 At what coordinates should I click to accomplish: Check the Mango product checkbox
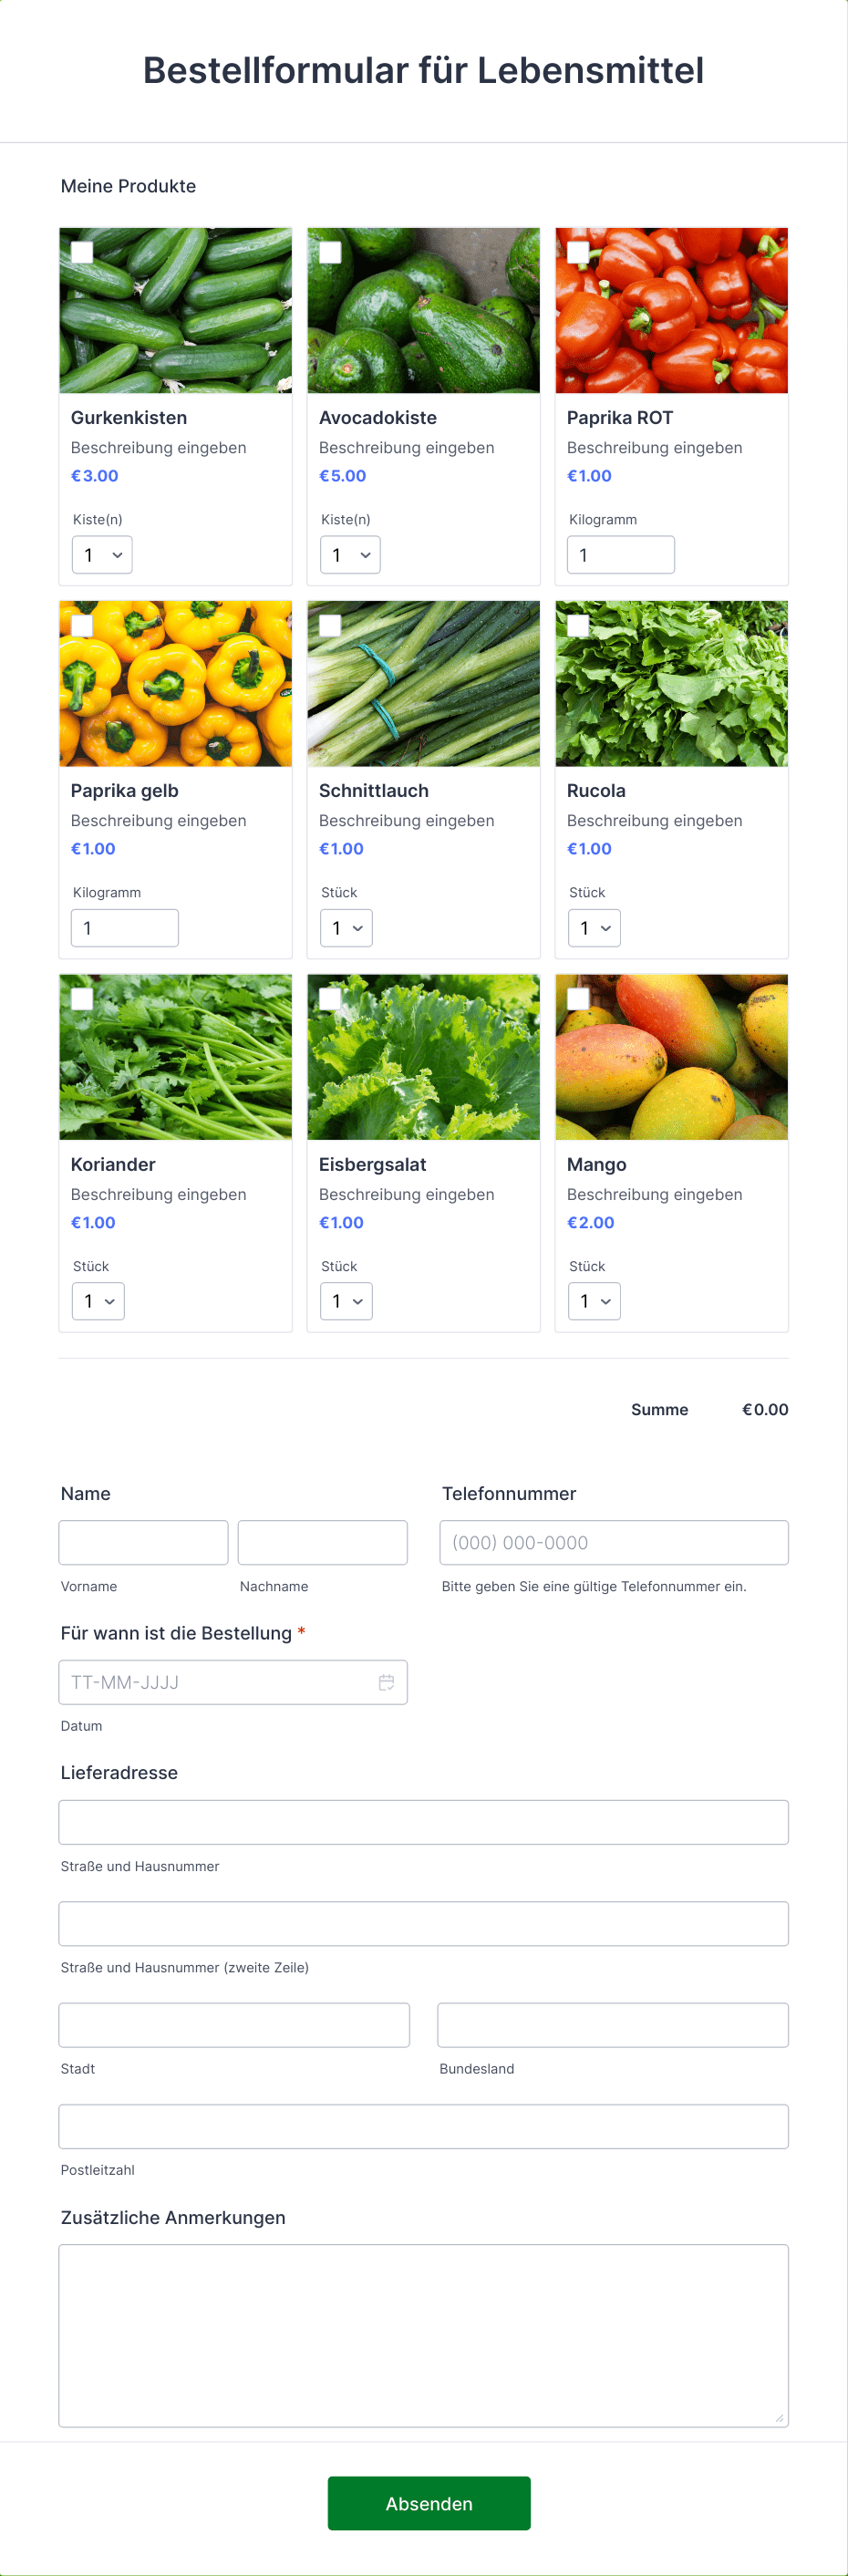coord(578,999)
